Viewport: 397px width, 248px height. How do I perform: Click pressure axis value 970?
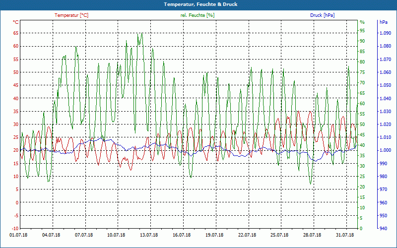click(384, 189)
